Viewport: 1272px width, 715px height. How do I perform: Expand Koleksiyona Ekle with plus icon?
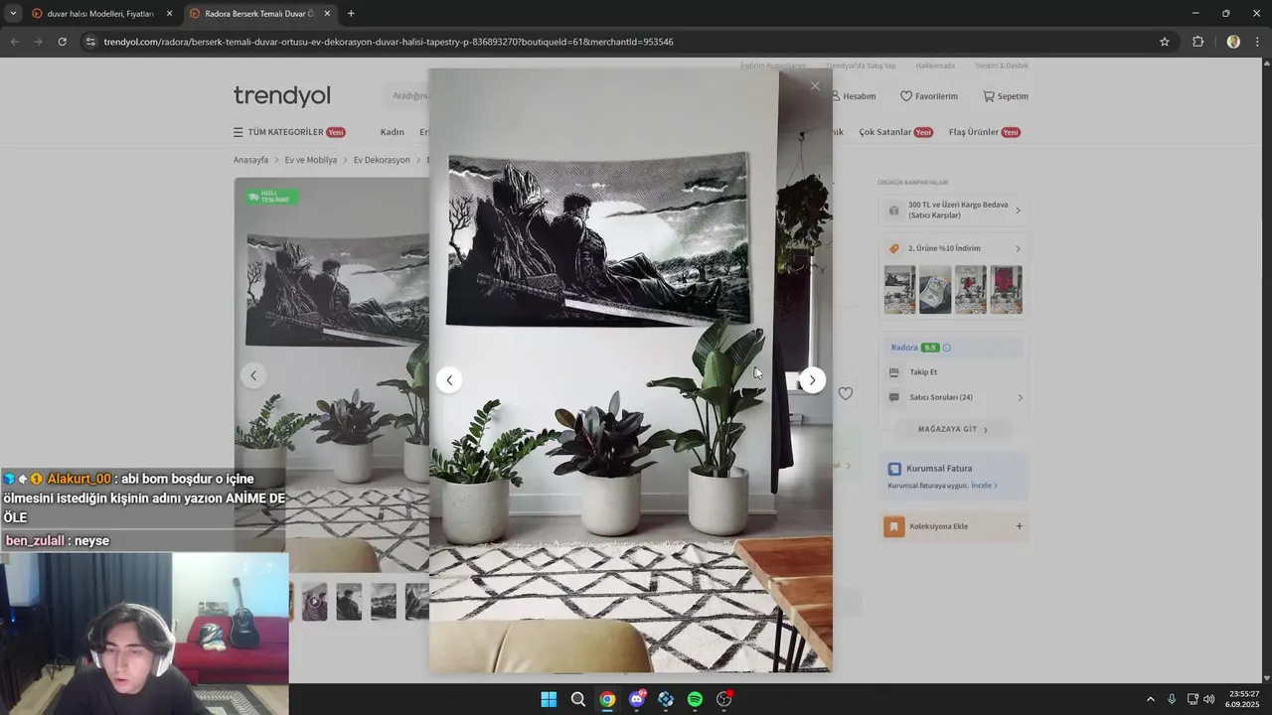point(1019,526)
